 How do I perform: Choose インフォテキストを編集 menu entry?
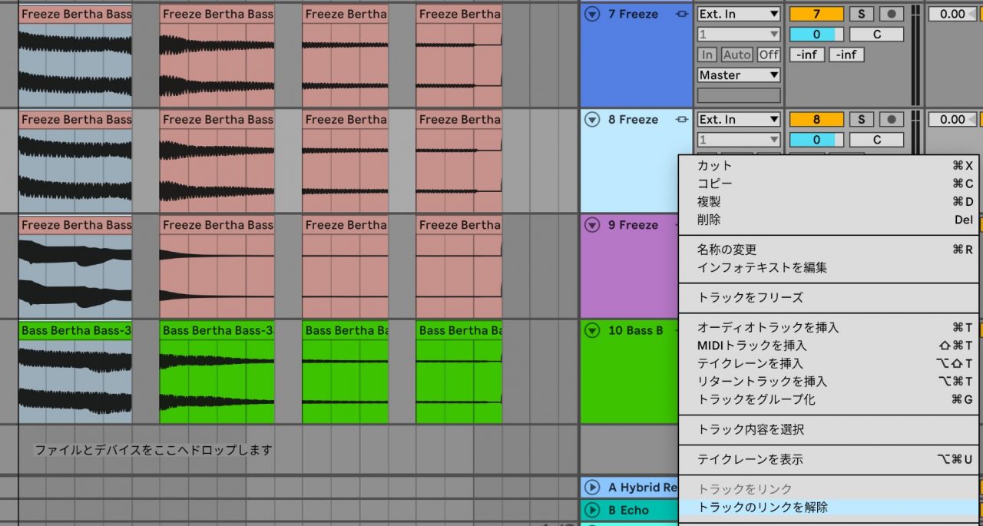829,267
